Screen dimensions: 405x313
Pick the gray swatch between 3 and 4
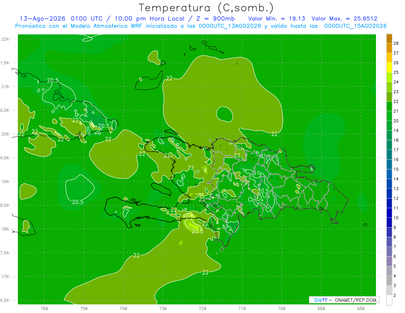coord(389,281)
